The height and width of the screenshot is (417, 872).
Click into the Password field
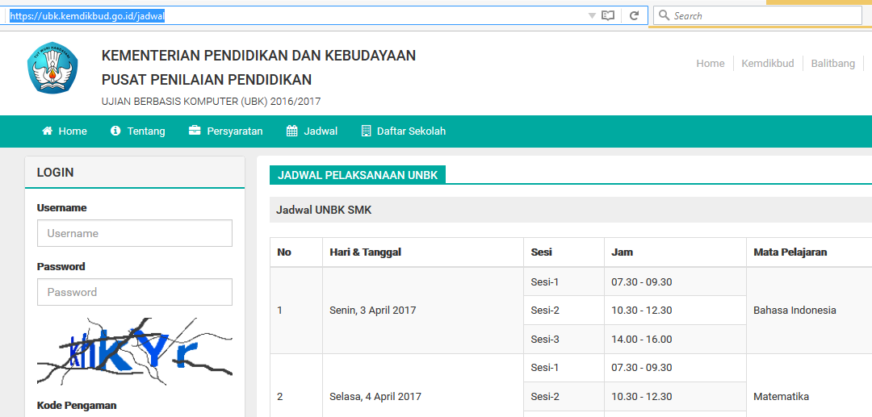135,292
